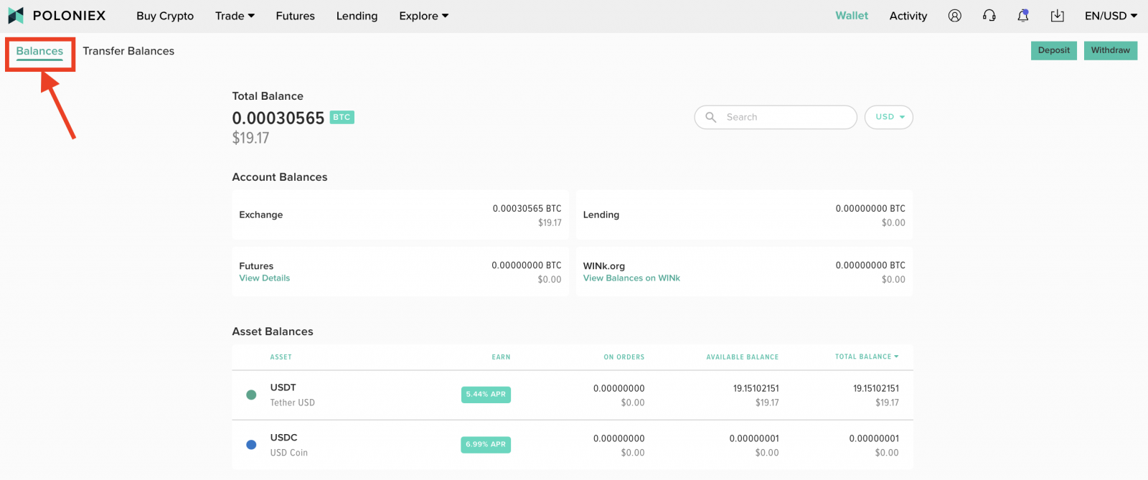The height and width of the screenshot is (480, 1148).
Task: Sort by Total Balance column header
Action: 866,357
